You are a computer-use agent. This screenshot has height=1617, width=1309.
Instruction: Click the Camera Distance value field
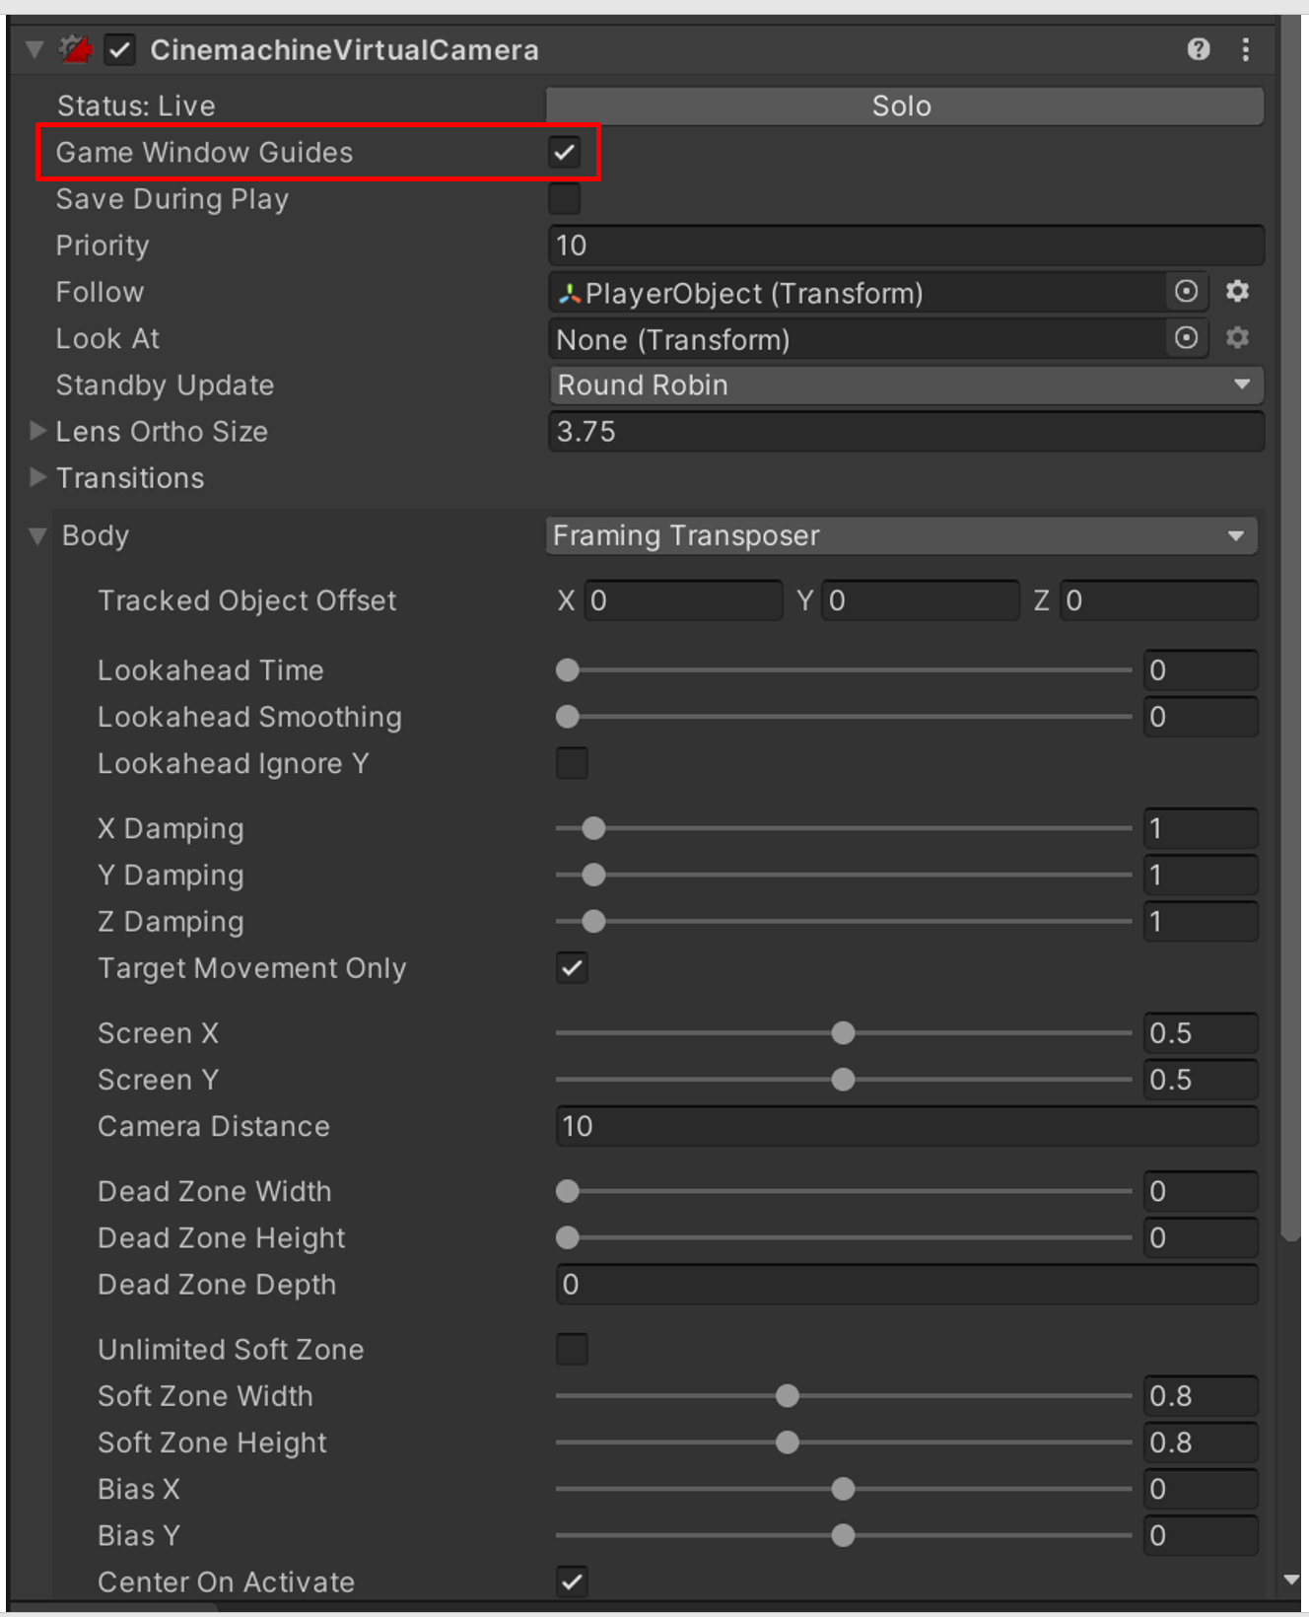(907, 1126)
